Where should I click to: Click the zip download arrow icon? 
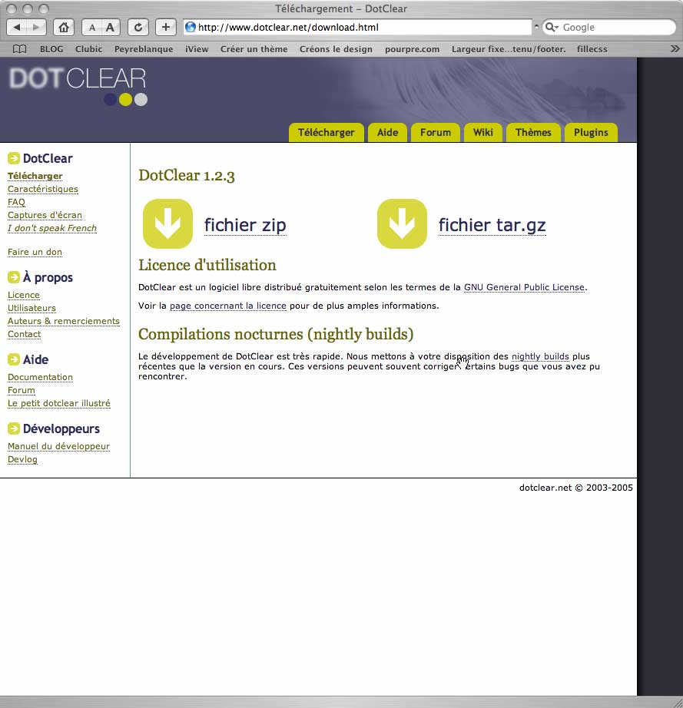(x=167, y=223)
